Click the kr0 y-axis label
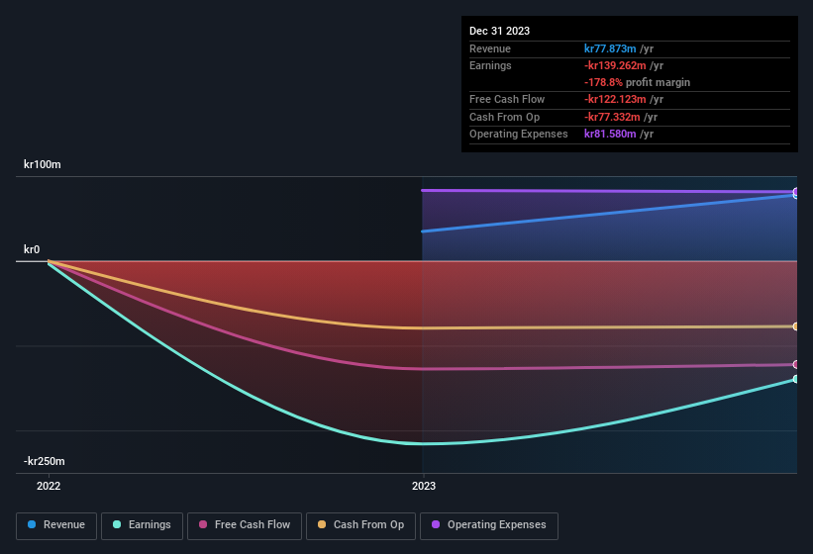 (x=32, y=249)
